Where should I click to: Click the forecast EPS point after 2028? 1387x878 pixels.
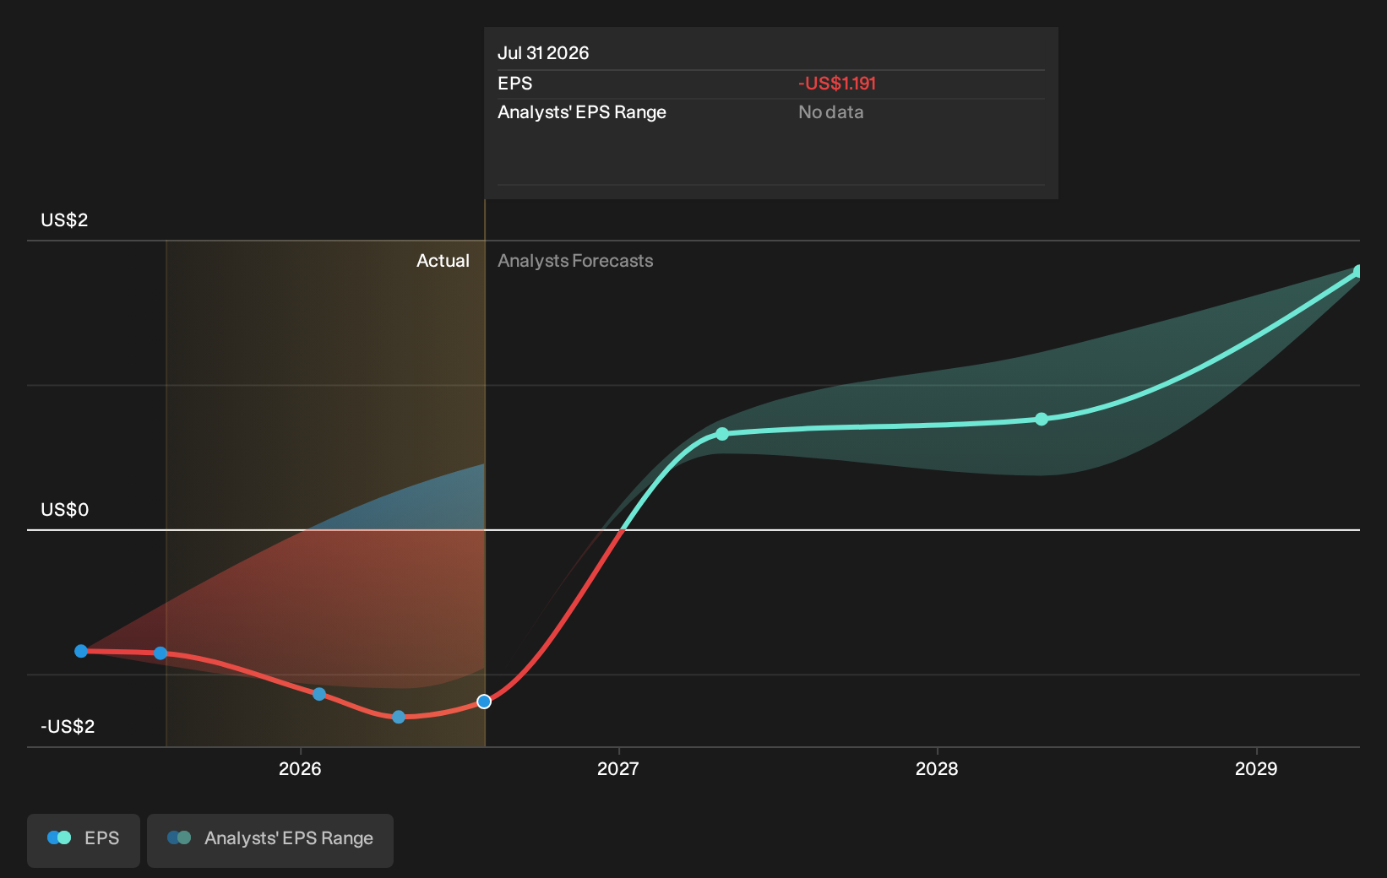click(1042, 419)
